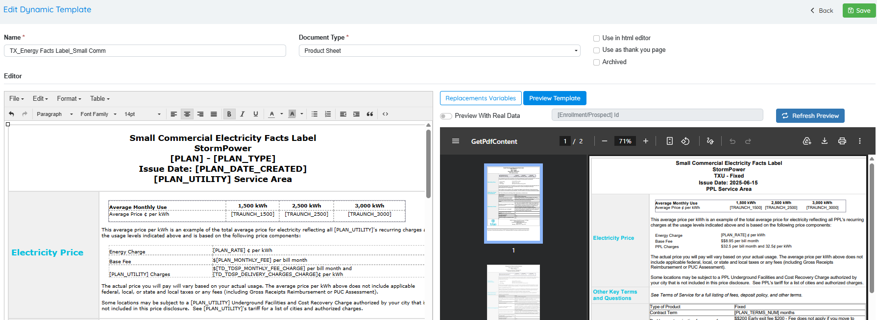Expand the Font Family dropdown
This screenshot has width=877, height=320.
click(98, 114)
